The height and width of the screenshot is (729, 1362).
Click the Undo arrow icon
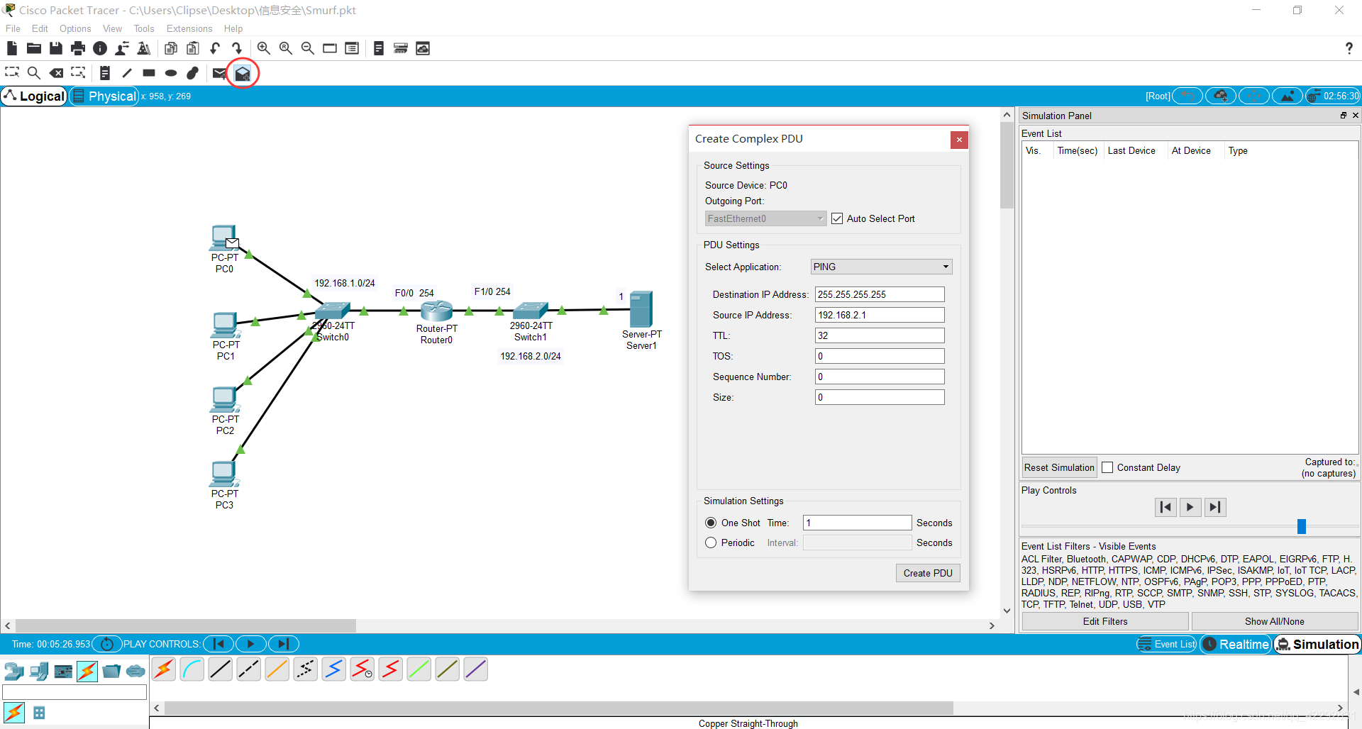[x=215, y=48]
